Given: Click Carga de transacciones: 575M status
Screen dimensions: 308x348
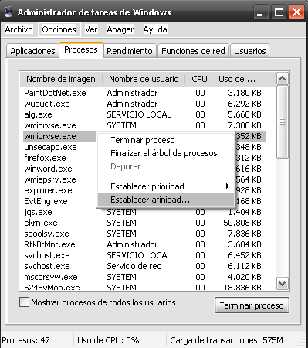Looking at the screenshot, I should 226,340.
